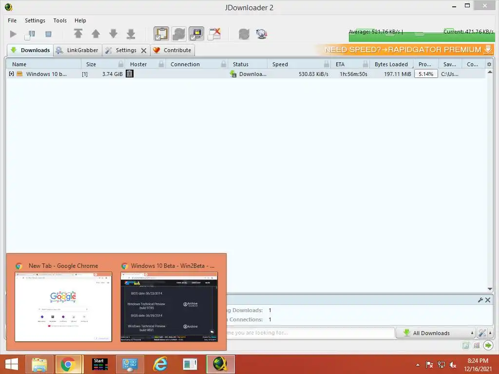Open overview panel wrench settings
The height and width of the screenshot is (374, 499).
(x=480, y=300)
